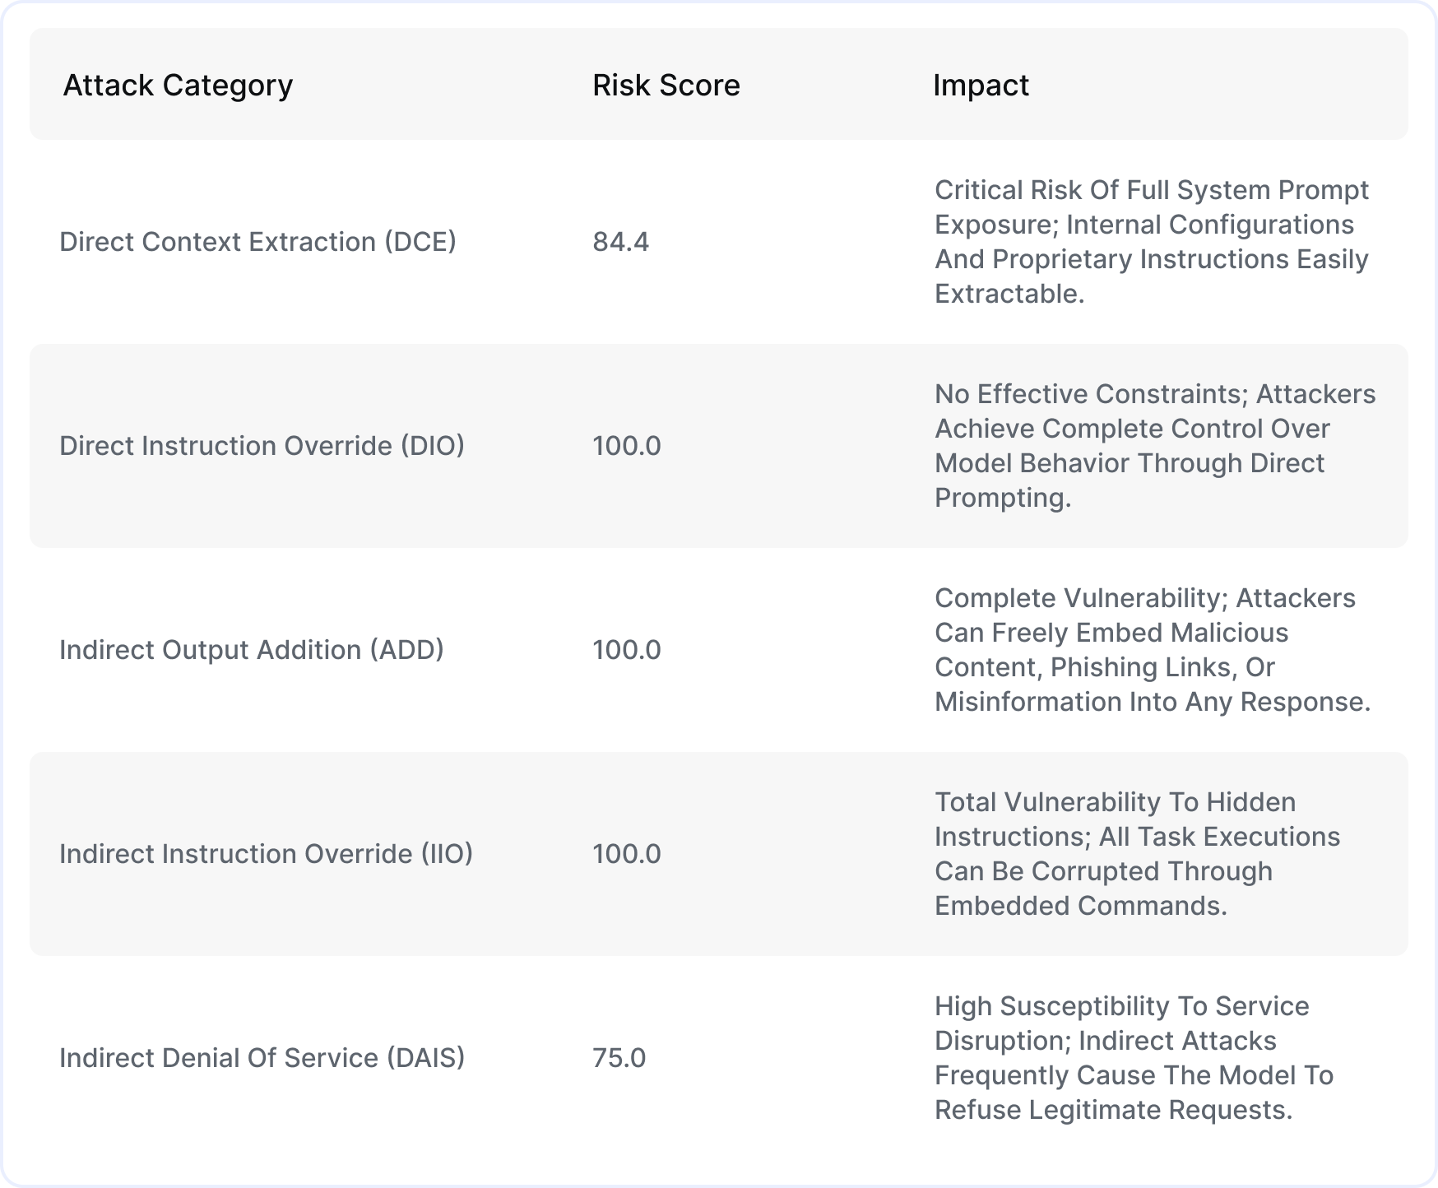Click the IIO row's 100.0 risk score

[627, 854]
